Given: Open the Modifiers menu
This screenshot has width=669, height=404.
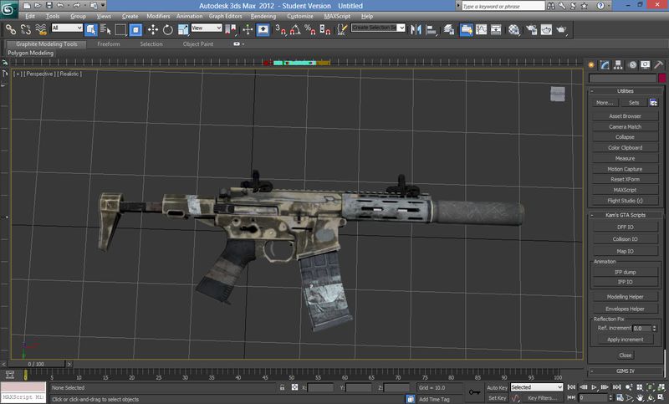Looking at the screenshot, I should [x=158, y=16].
